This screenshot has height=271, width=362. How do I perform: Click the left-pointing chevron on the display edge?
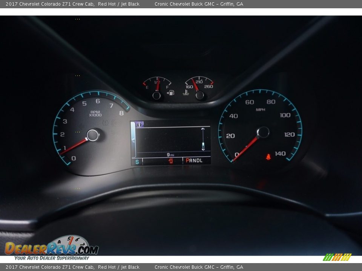tap(133, 140)
